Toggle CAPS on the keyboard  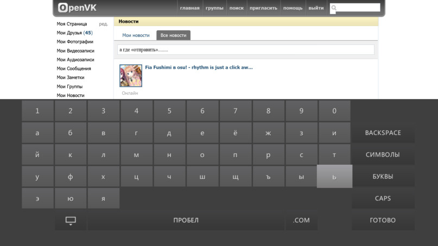click(x=383, y=198)
